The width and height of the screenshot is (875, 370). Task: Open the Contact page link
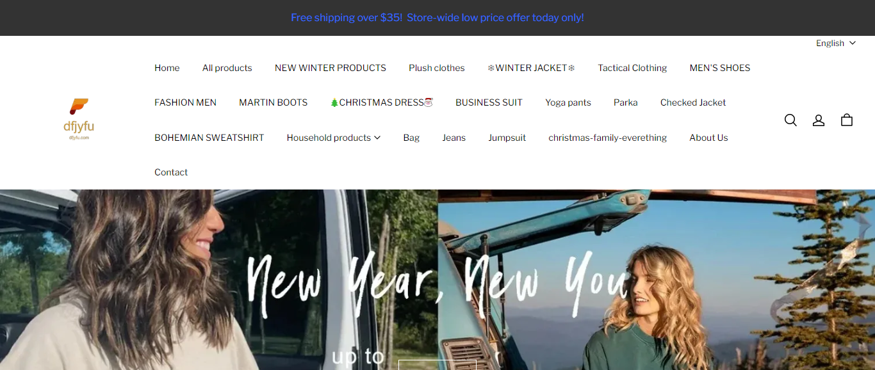tap(171, 172)
